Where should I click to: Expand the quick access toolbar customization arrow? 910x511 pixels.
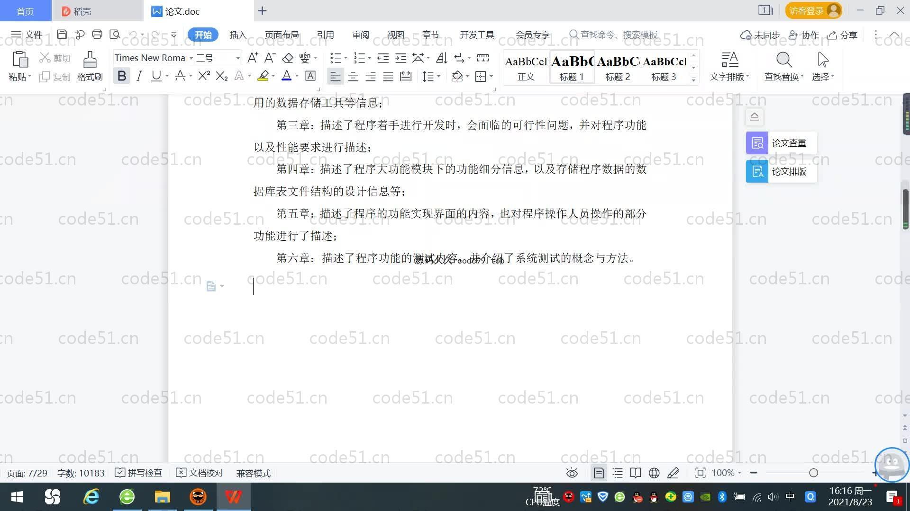click(173, 35)
